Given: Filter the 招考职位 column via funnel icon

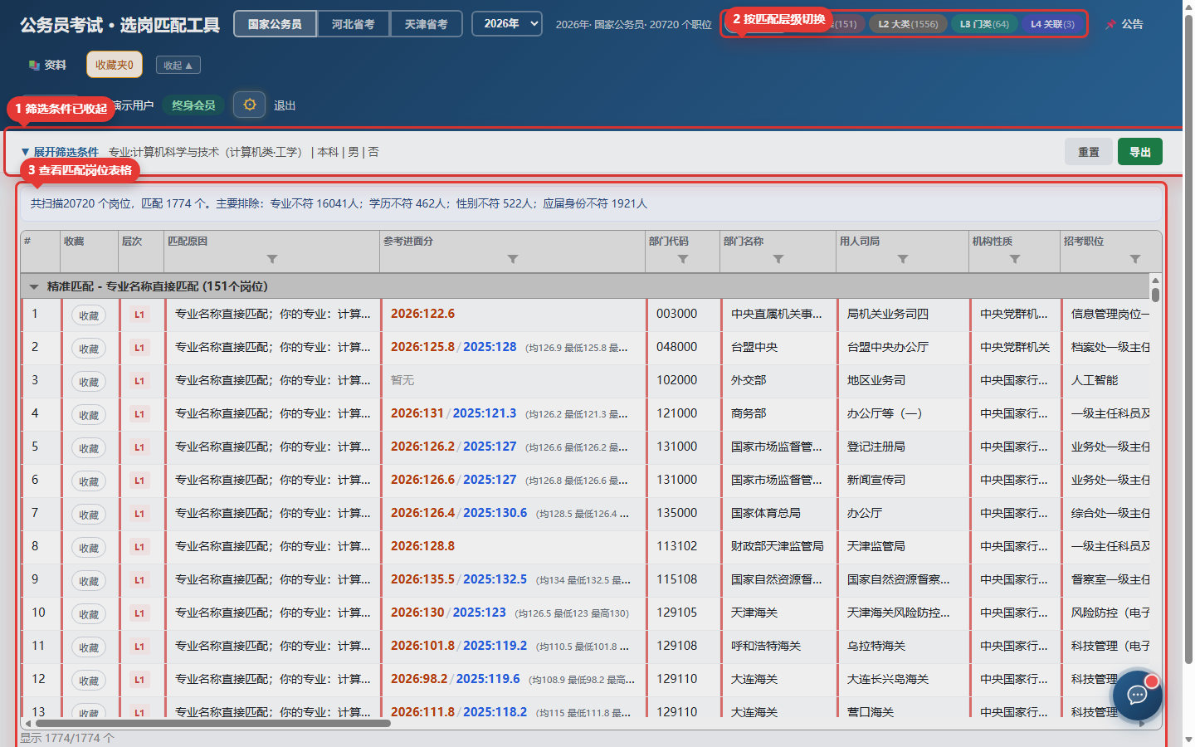Looking at the screenshot, I should click(1135, 259).
